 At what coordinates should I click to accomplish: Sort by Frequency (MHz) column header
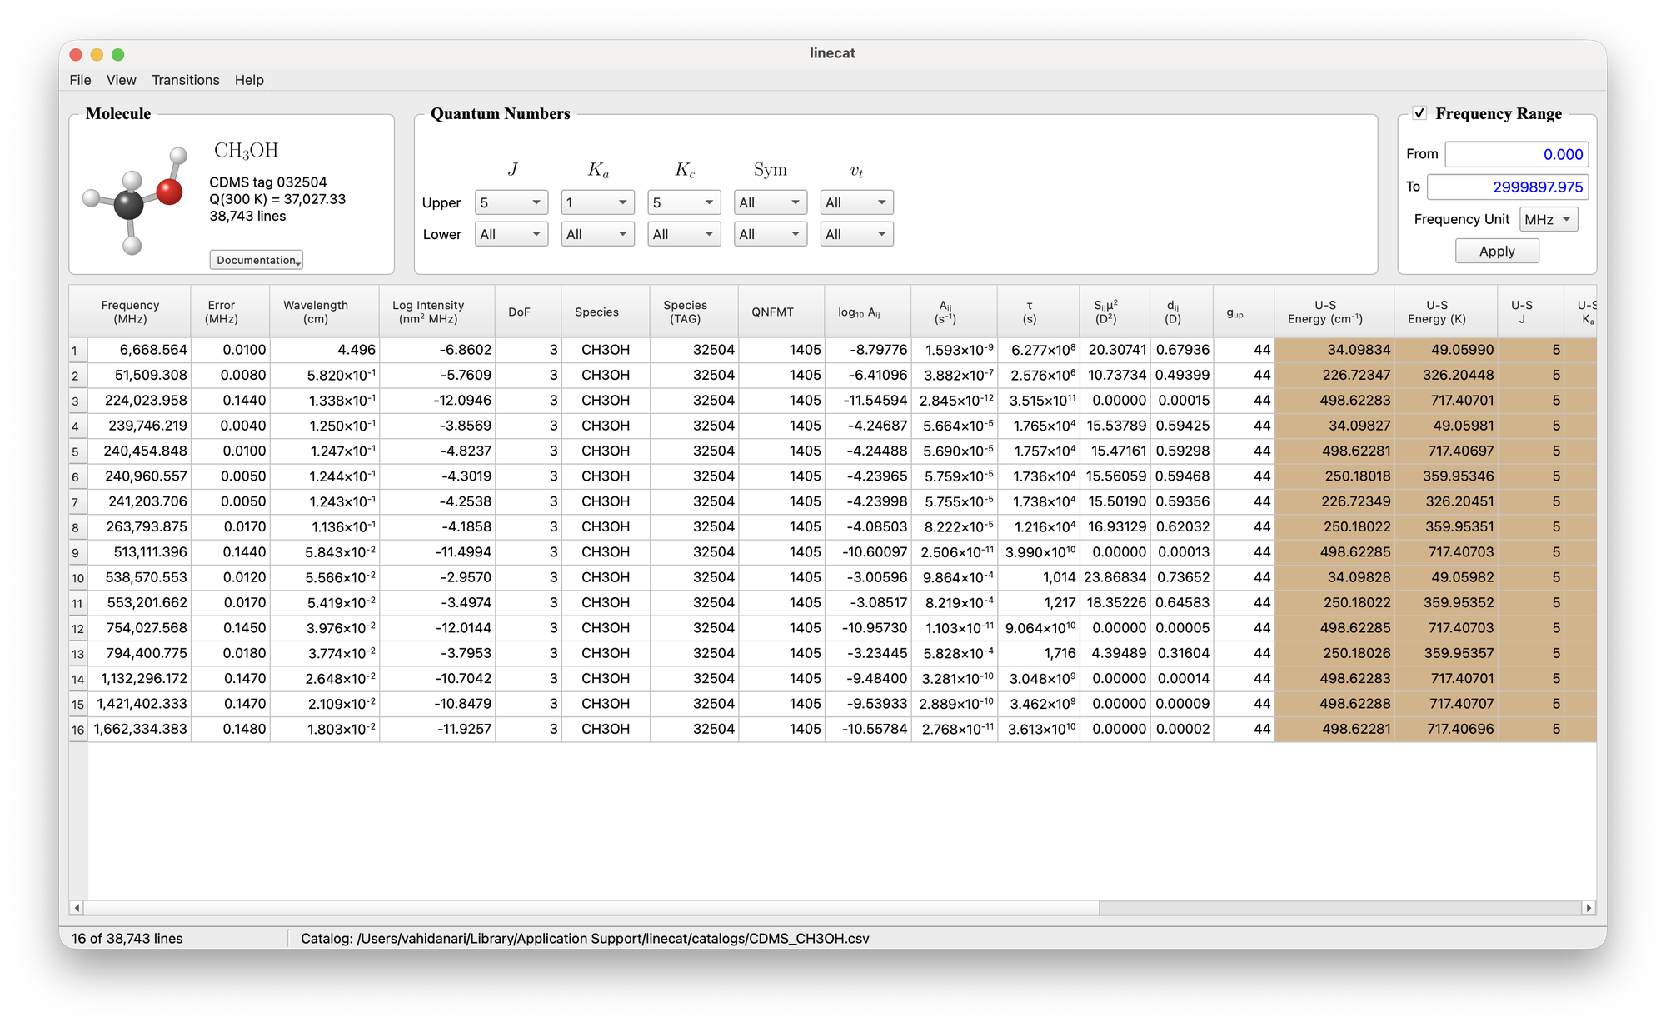(131, 312)
